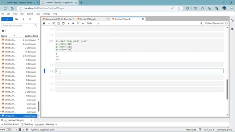Select the highlighted file modified a minute ago
The width and height of the screenshot is (235, 132).
[19, 116]
